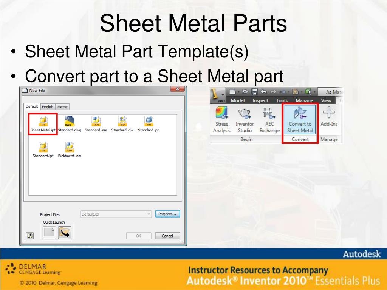Open Inventor Studio from the ribbon
Screen dimensions: 387x290
pyautogui.click(x=245, y=120)
